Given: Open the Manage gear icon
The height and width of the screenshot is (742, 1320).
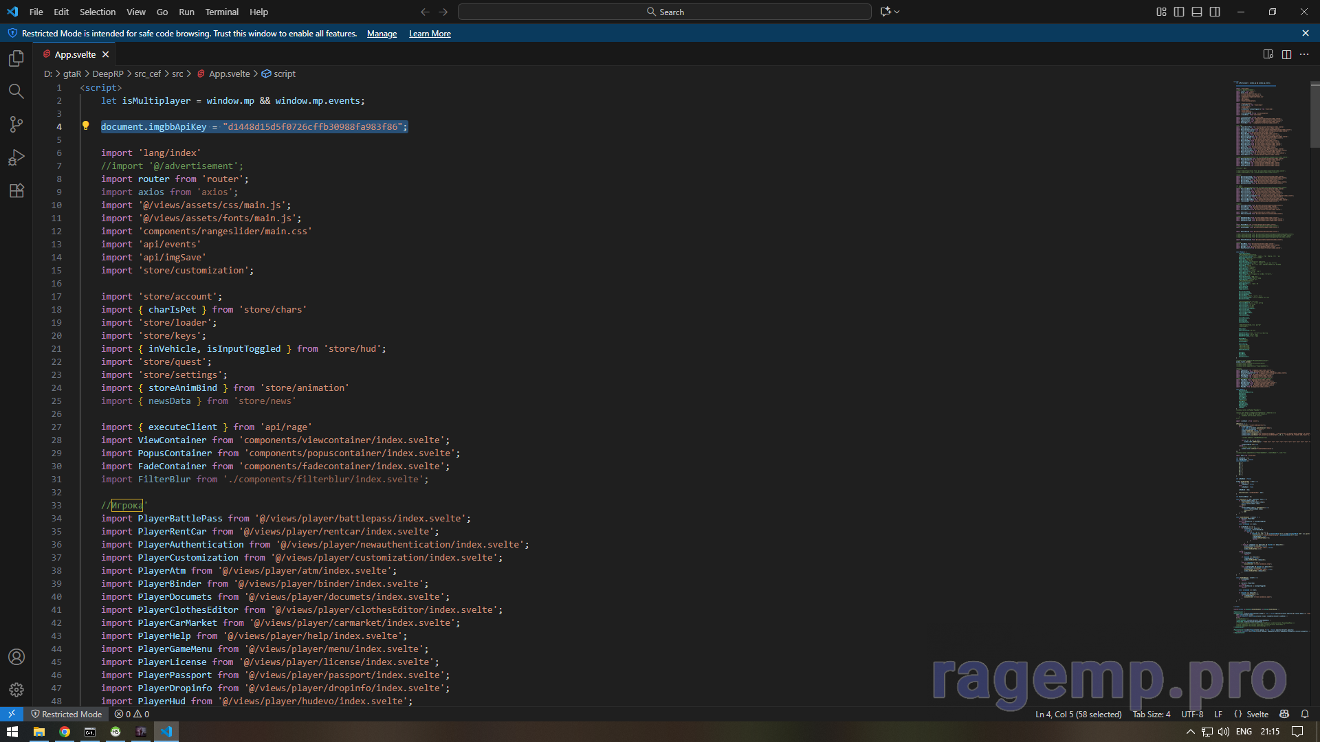Looking at the screenshot, I should point(16,689).
